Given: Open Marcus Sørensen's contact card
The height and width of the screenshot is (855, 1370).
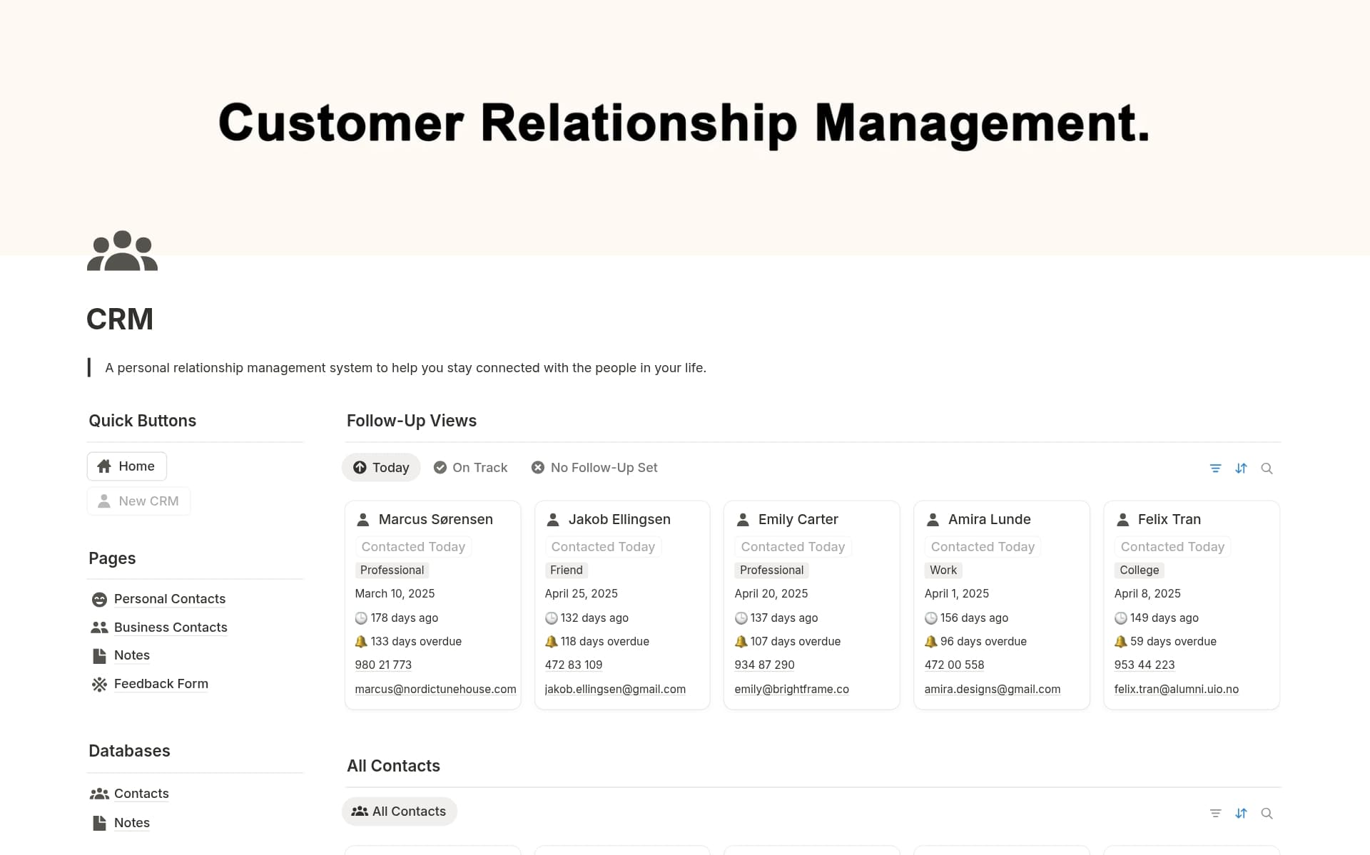Looking at the screenshot, I should (x=436, y=519).
